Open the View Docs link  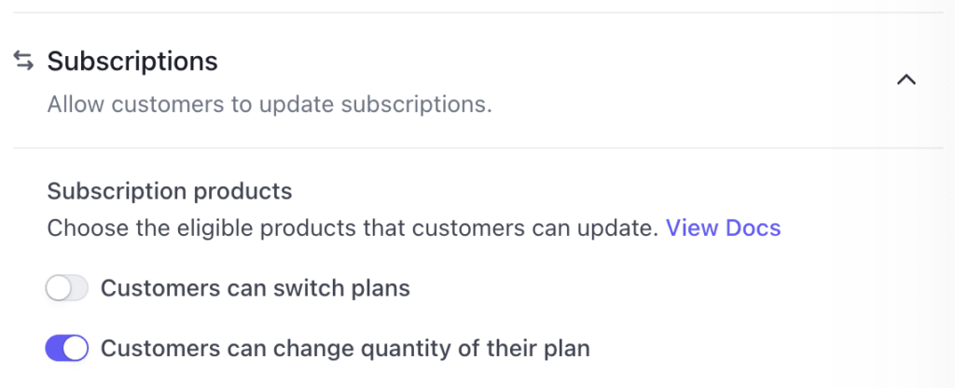point(723,228)
